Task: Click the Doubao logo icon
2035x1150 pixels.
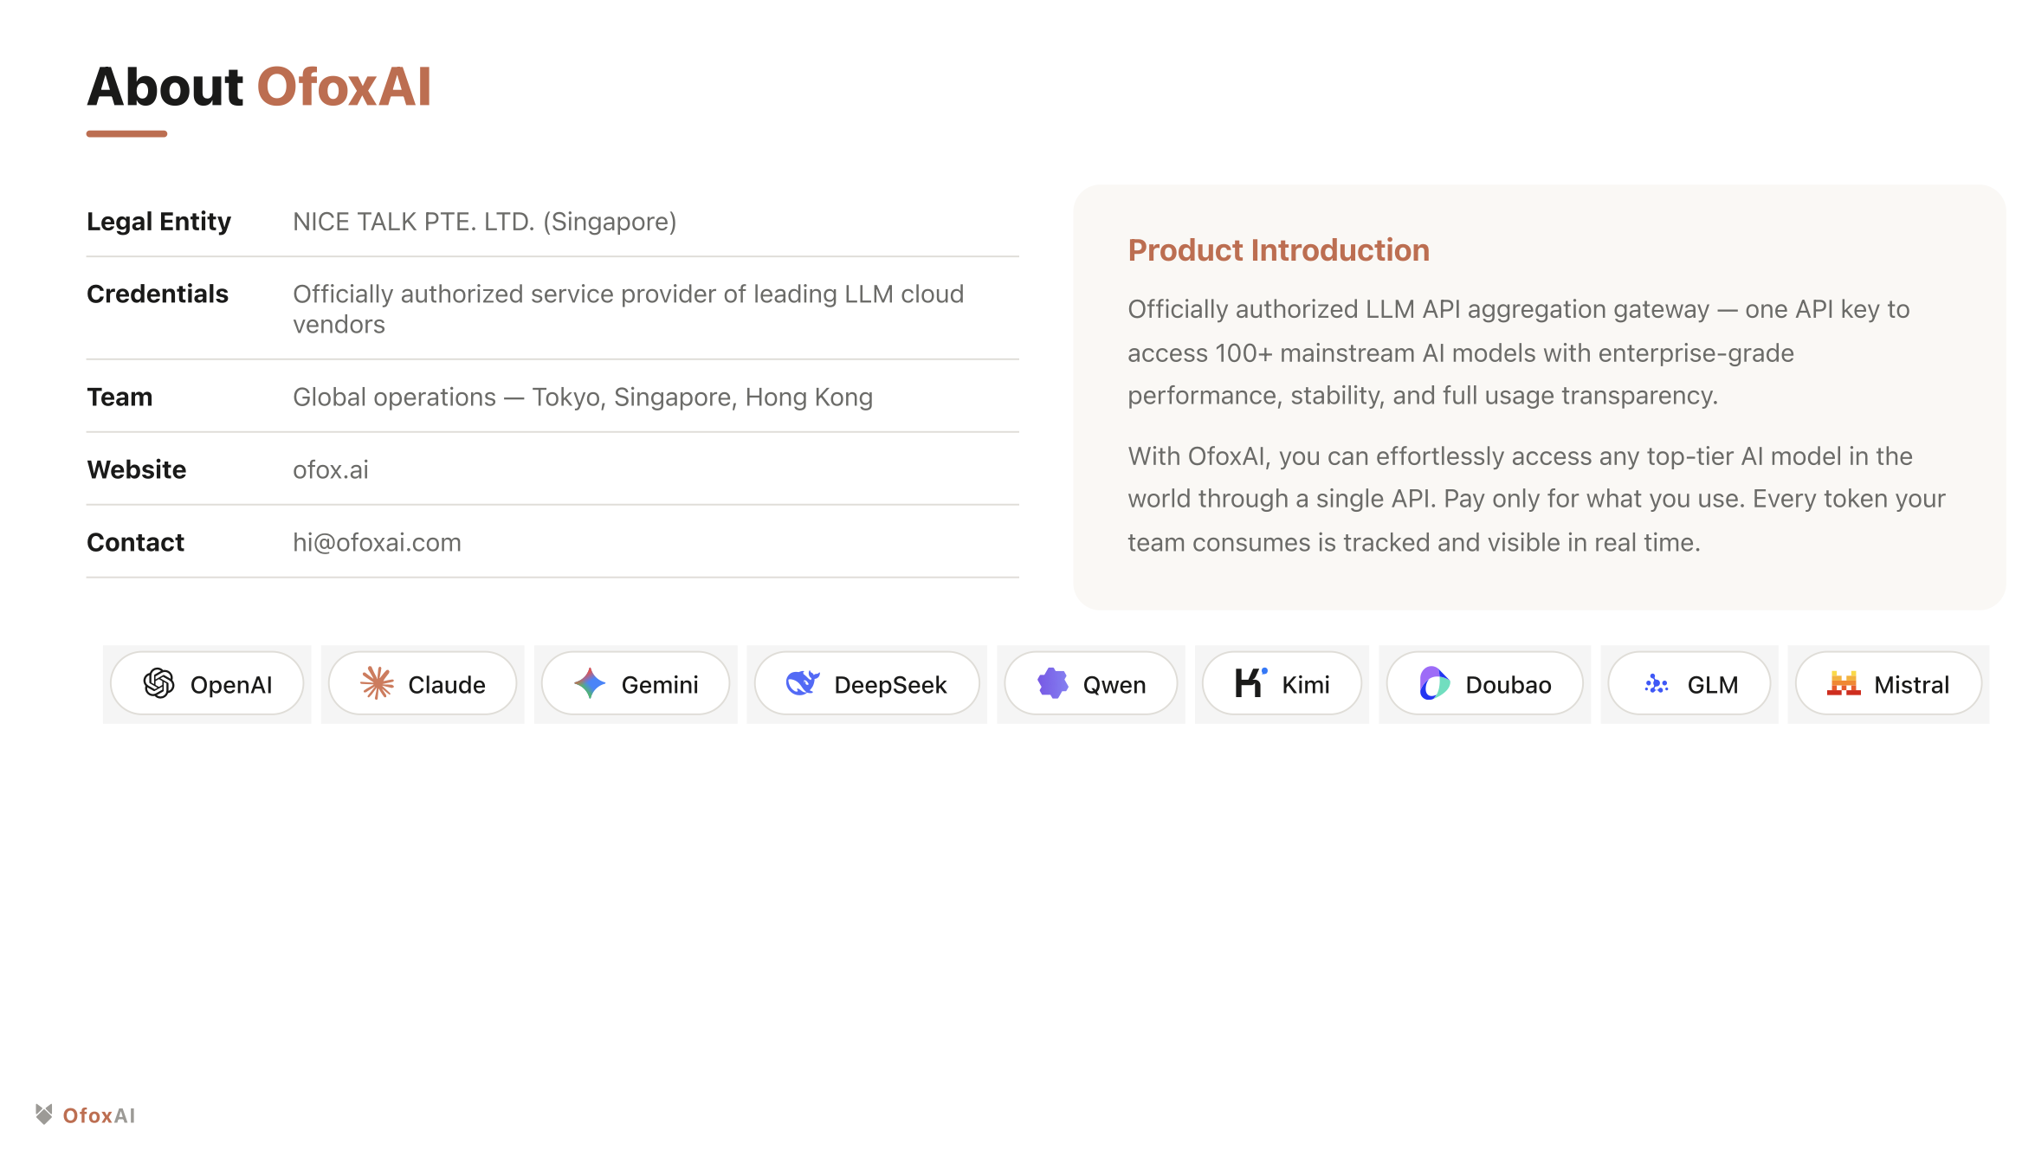Action: point(1434,684)
